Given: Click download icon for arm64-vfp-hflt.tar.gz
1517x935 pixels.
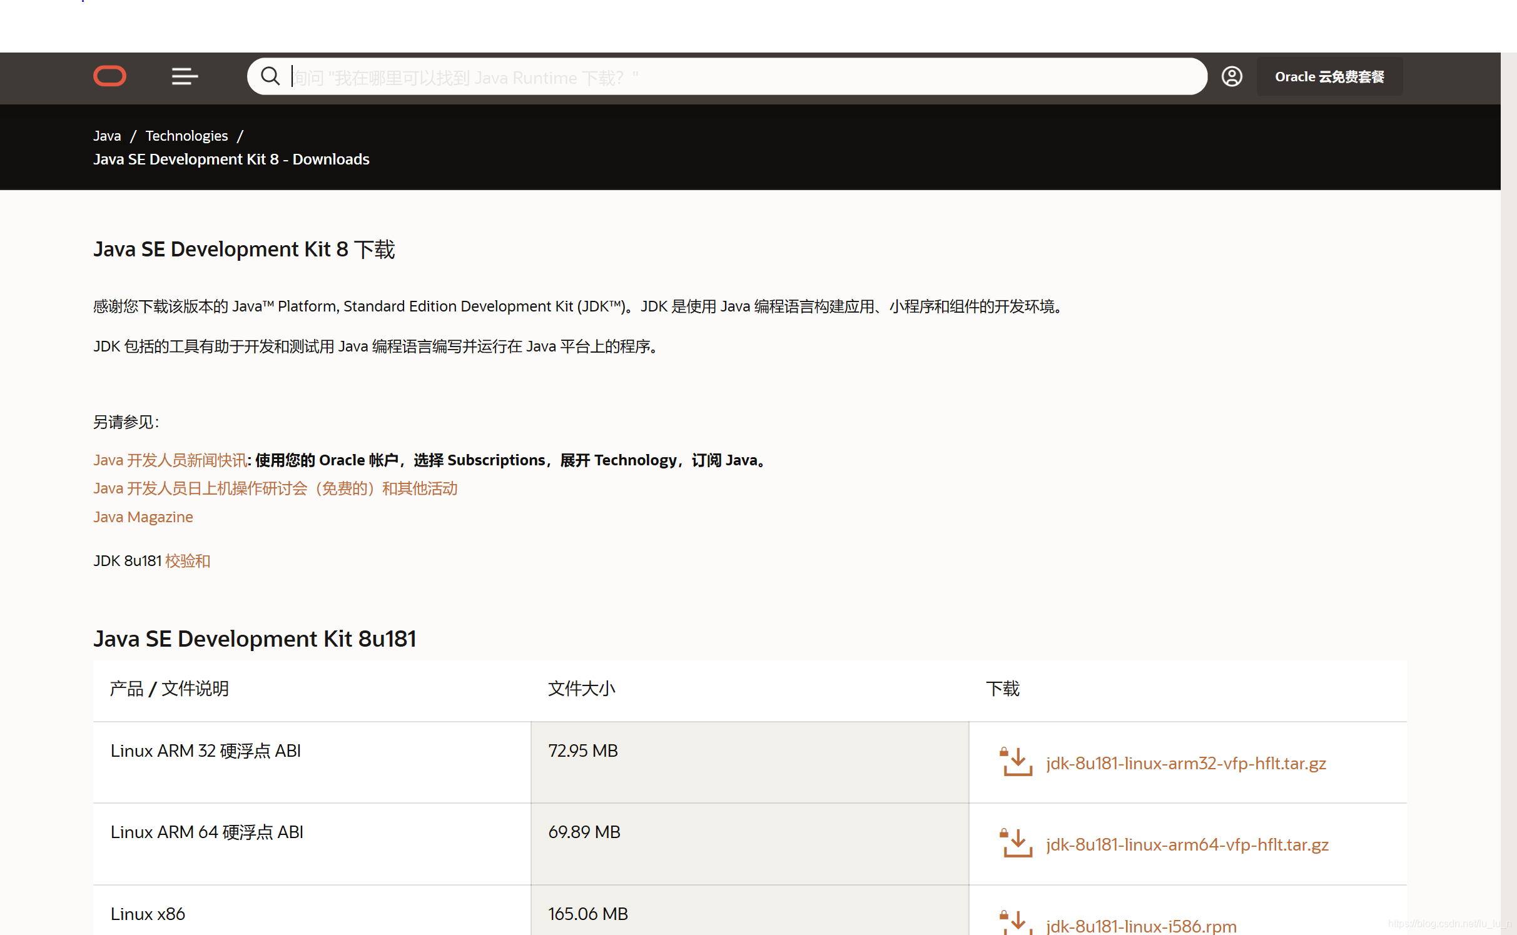Looking at the screenshot, I should tap(1017, 843).
